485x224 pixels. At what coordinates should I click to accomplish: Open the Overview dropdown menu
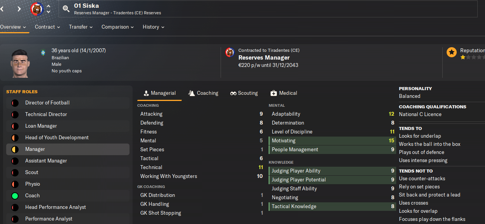click(13, 27)
